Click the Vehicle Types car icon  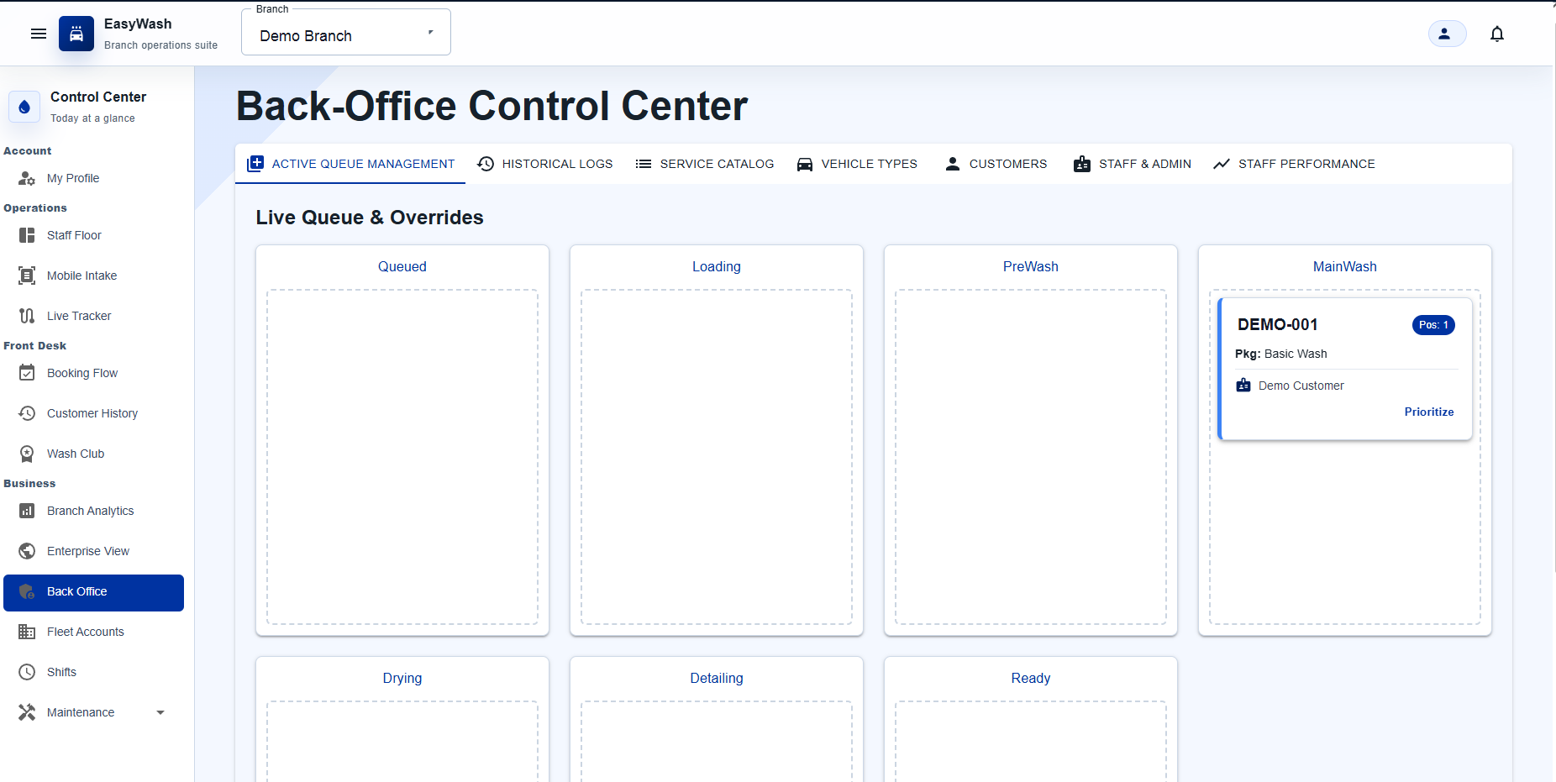805,164
